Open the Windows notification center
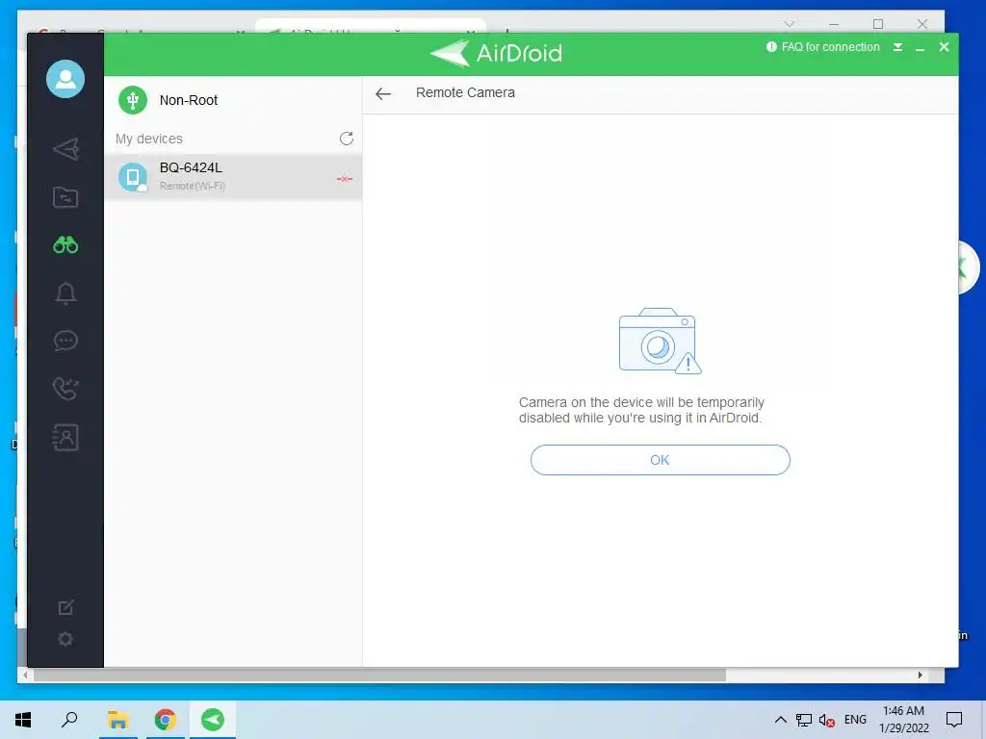986x739 pixels. click(x=954, y=720)
